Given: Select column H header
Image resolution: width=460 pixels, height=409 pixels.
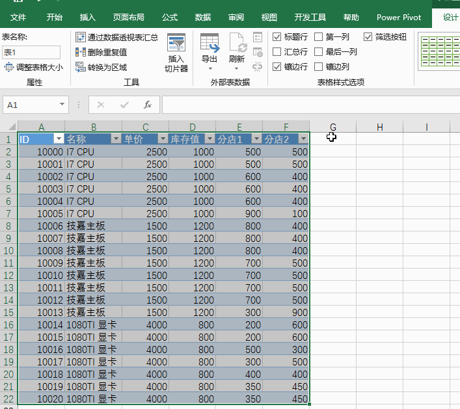Looking at the screenshot, I should pos(379,127).
